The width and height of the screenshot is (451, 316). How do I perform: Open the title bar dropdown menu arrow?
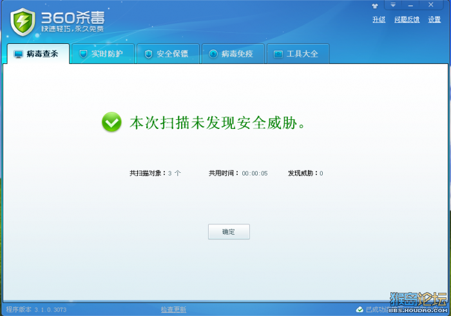[393, 5]
